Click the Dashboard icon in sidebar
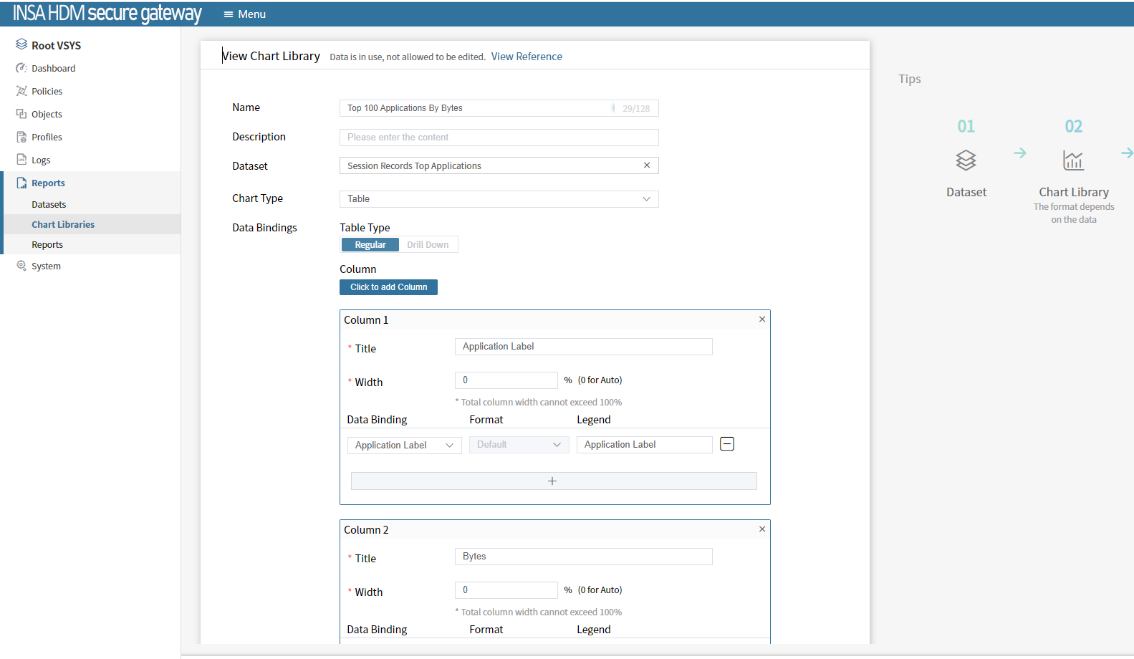Screen dimensions: 1134x659 [x=21, y=68]
